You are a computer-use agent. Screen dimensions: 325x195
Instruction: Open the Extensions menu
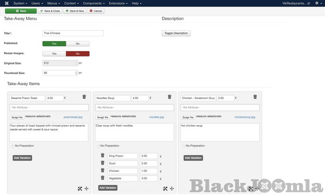118,3
